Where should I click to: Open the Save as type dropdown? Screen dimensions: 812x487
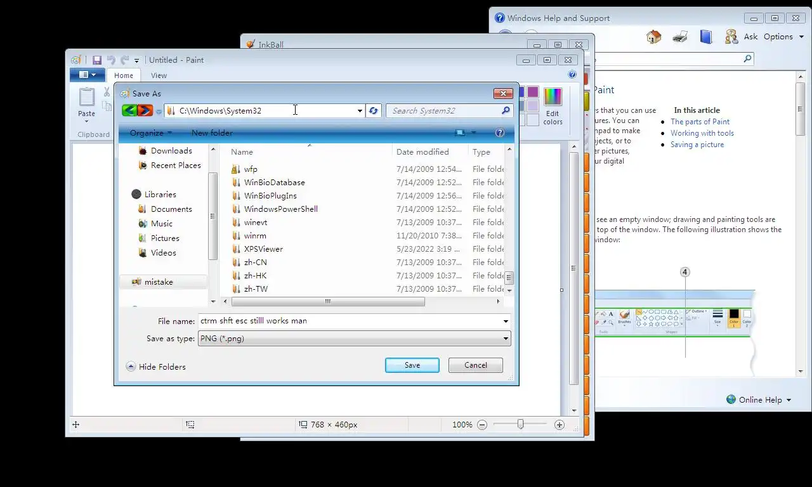click(354, 339)
